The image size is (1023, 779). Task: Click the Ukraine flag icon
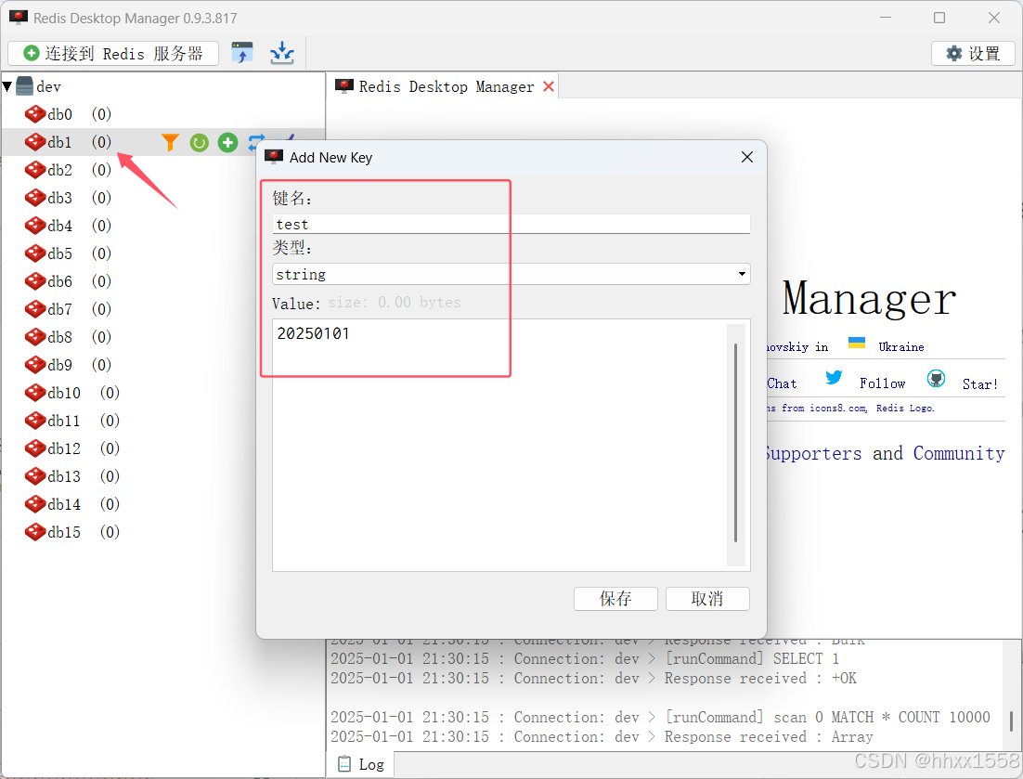pos(857,343)
